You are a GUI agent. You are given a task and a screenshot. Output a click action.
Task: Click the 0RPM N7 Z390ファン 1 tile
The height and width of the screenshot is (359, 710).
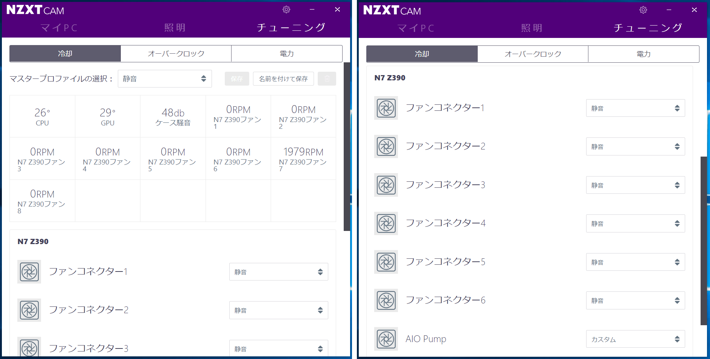238,116
